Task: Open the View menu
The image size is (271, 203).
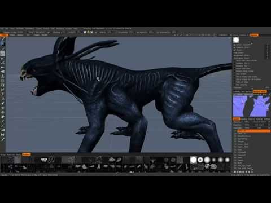Action: (12, 29)
